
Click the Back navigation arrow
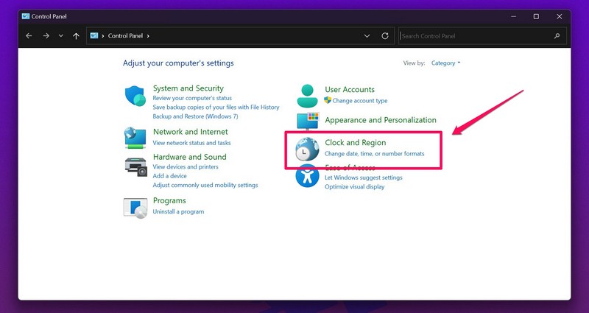tap(29, 35)
